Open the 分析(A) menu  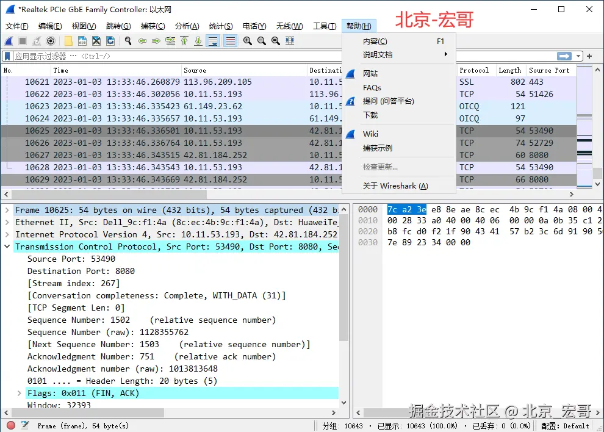click(187, 26)
